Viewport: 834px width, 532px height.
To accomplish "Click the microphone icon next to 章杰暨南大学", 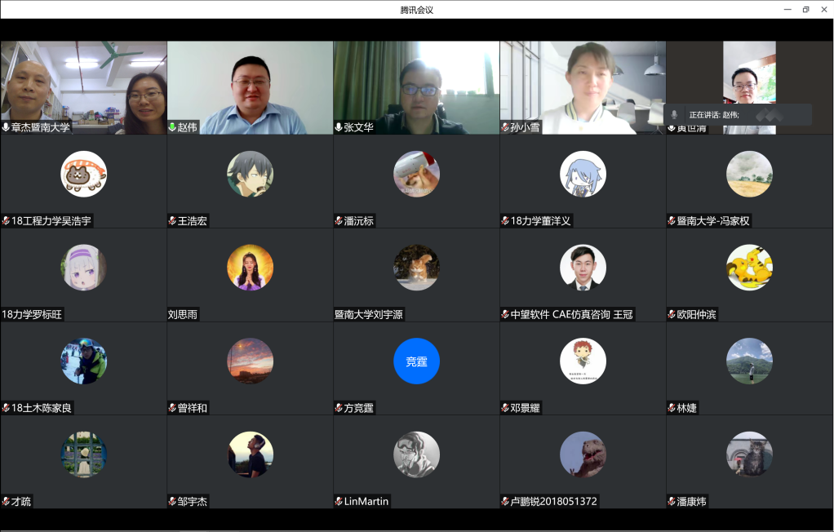I will point(6,127).
